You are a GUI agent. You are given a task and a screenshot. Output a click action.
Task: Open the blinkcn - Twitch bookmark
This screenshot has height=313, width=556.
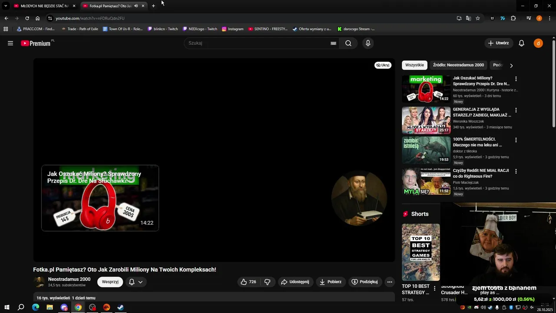click(x=162, y=29)
